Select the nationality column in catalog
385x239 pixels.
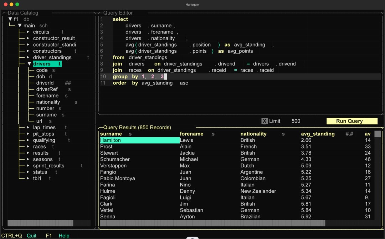click(x=48, y=102)
